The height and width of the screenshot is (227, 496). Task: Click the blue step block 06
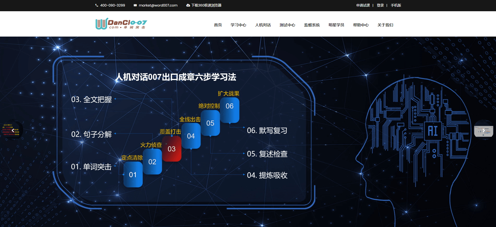pos(230,110)
